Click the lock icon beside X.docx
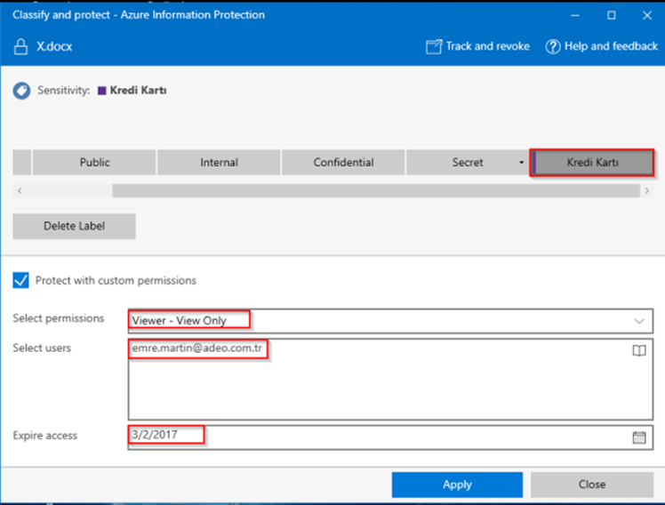 click(20, 46)
